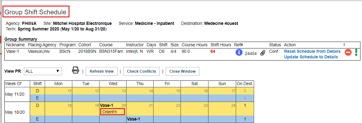The image size is (362, 123).
Task: Click Reset Schedule from Details link
Action: click(312, 51)
